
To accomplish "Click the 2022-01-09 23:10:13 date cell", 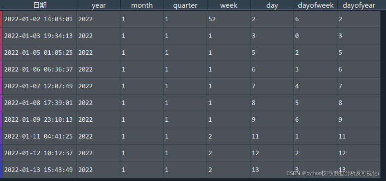I will click(x=38, y=119).
